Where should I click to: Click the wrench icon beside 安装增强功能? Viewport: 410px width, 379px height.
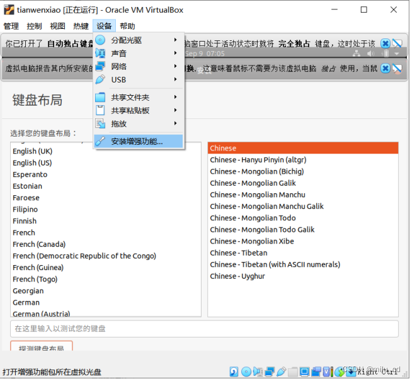coord(100,141)
